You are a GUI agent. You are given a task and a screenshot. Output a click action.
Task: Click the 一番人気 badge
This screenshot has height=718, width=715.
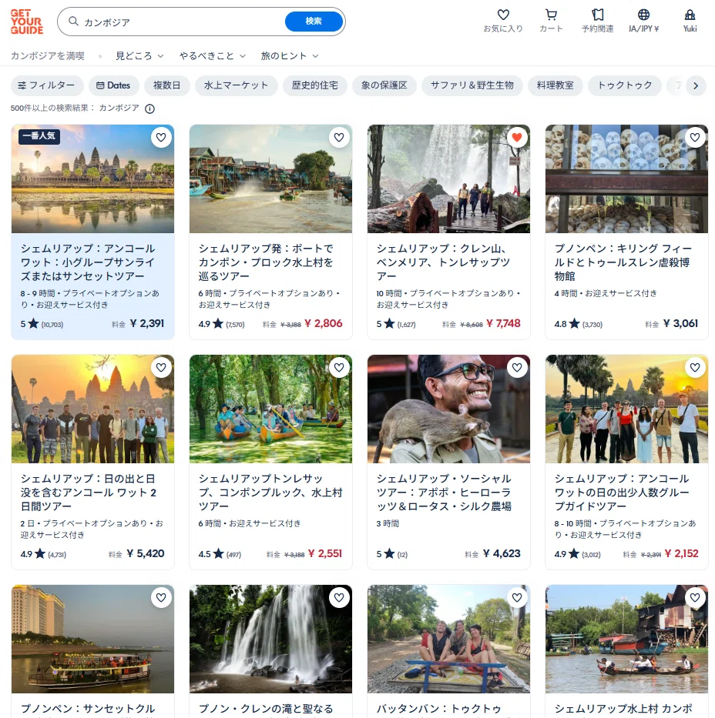39,136
